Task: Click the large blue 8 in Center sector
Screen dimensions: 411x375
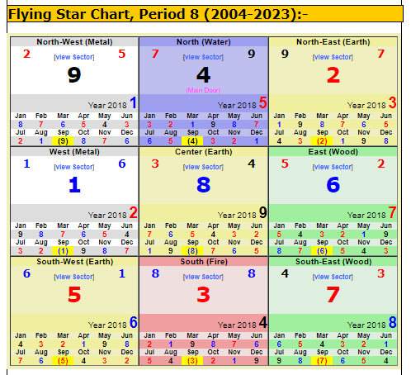Action: coord(204,185)
